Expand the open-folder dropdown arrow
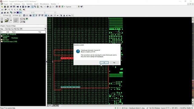194x109 pixels. [x=11, y=20]
